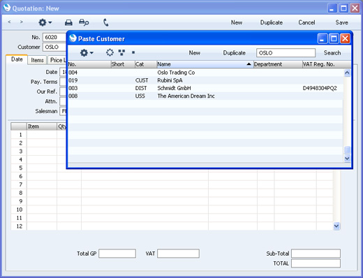The image size is (363, 278).
Task: Select the Rubini SpA customer row
Action: coord(205,80)
